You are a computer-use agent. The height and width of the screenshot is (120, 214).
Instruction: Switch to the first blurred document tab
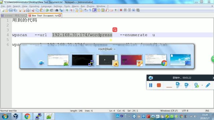coord(14,16)
